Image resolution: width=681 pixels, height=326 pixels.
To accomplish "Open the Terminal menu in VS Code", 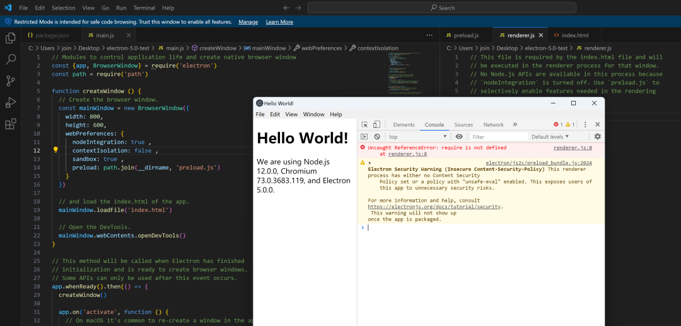I will [x=144, y=8].
